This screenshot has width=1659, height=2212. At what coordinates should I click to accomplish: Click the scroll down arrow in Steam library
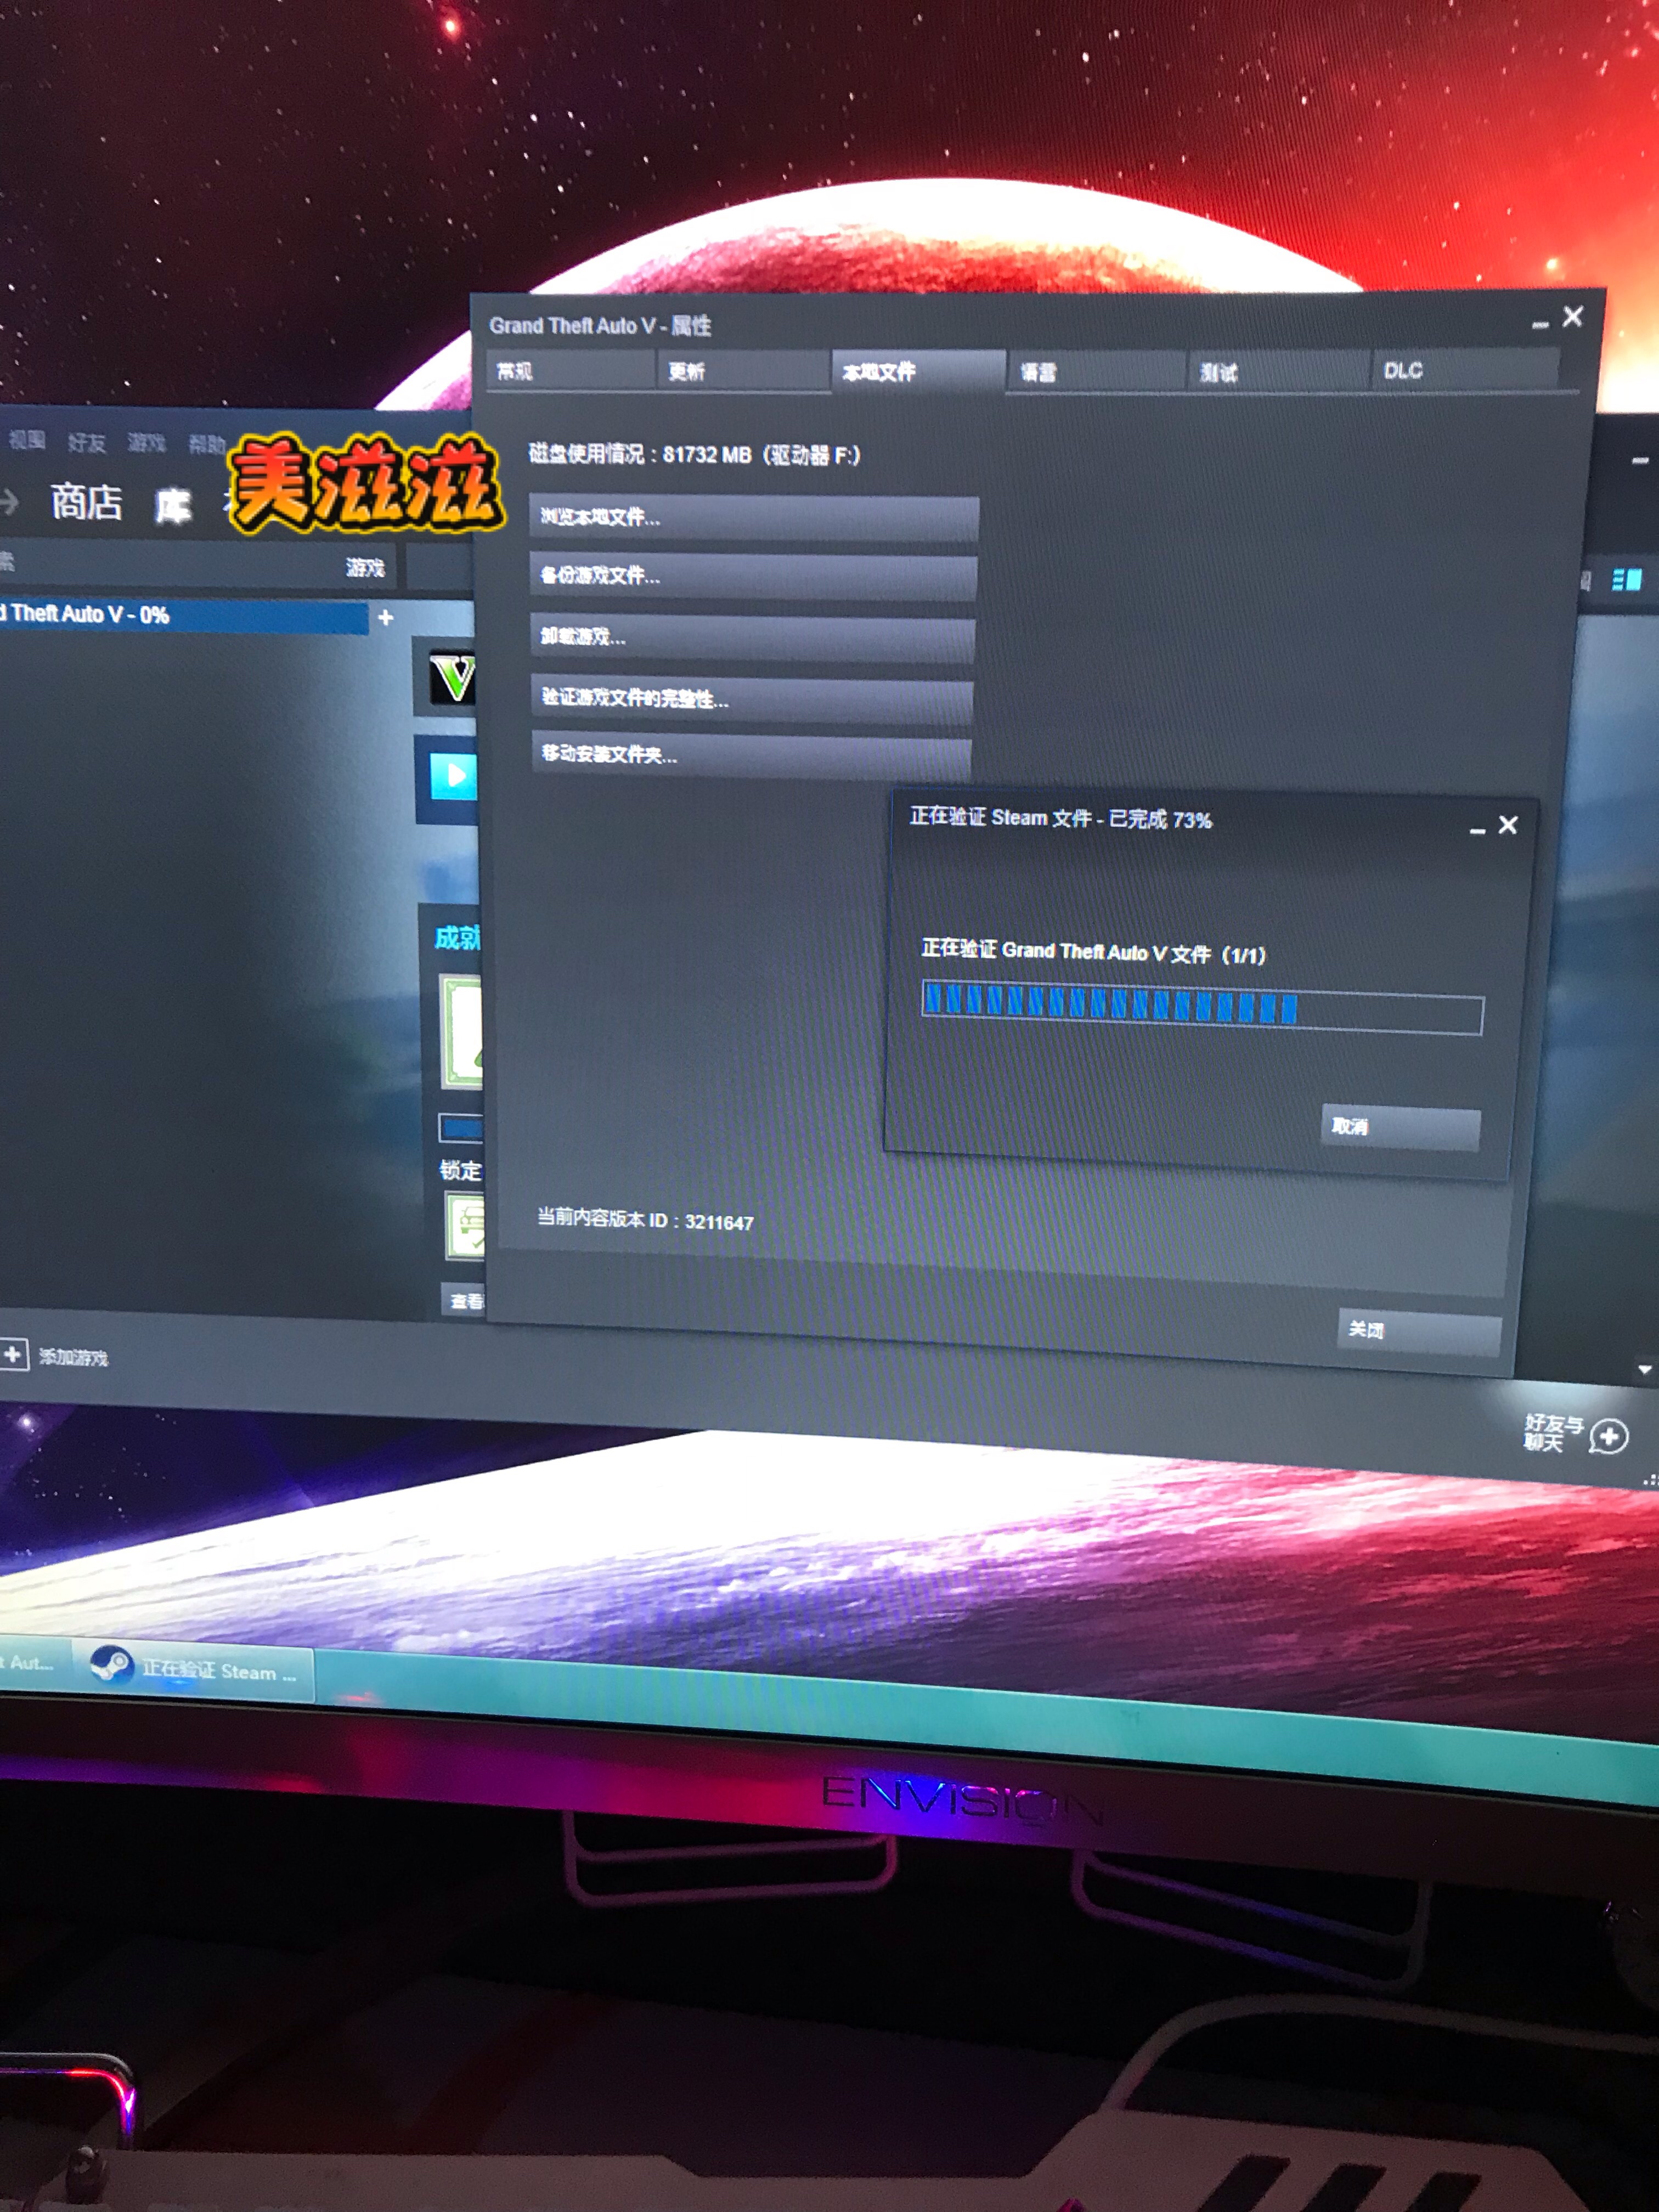tap(1645, 1371)
